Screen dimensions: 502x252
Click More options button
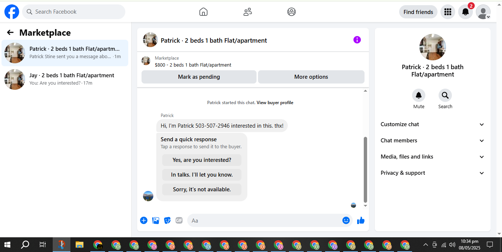311,77
